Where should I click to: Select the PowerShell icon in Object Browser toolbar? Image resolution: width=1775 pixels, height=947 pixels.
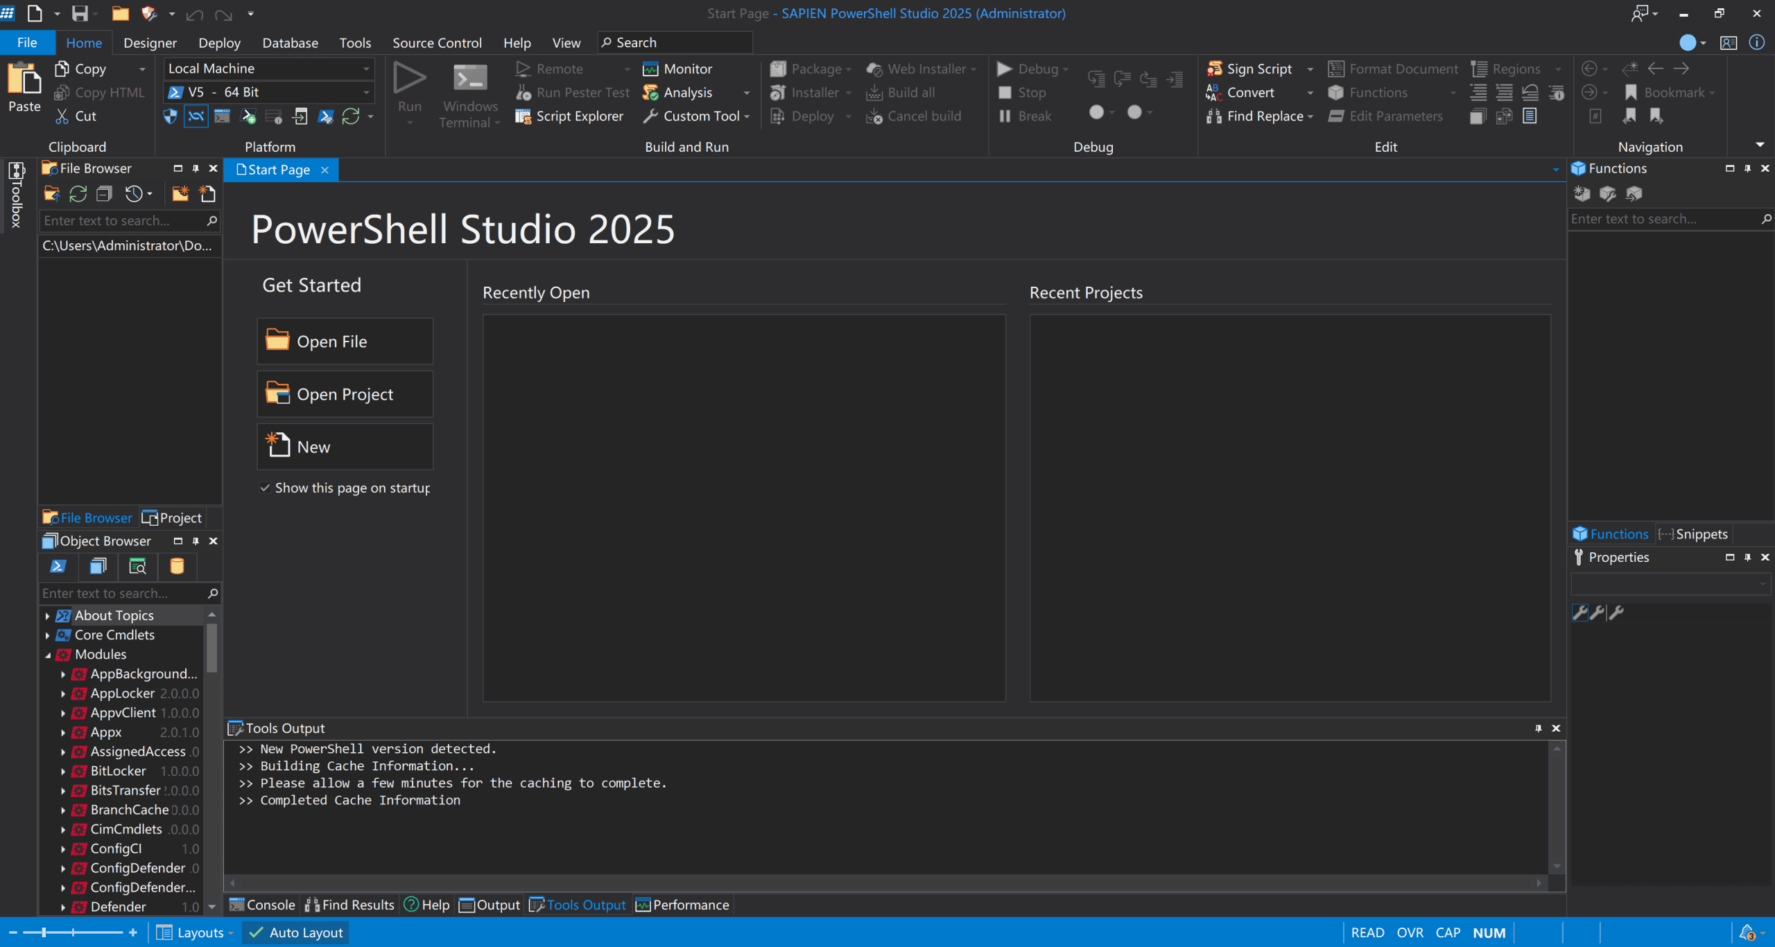pos(58,567)
